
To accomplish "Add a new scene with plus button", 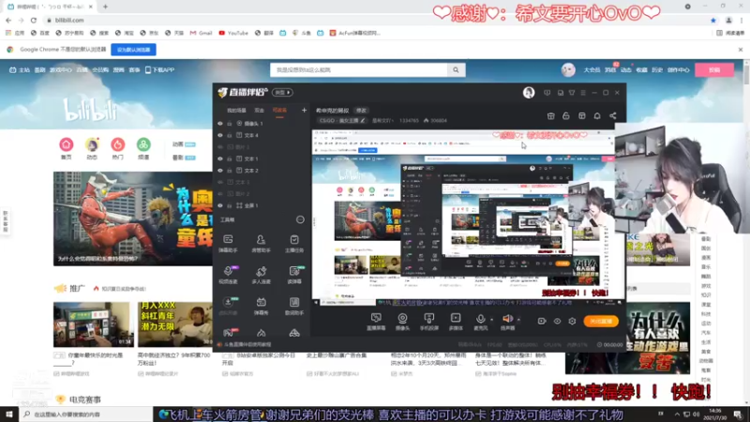I will [304, 111].
